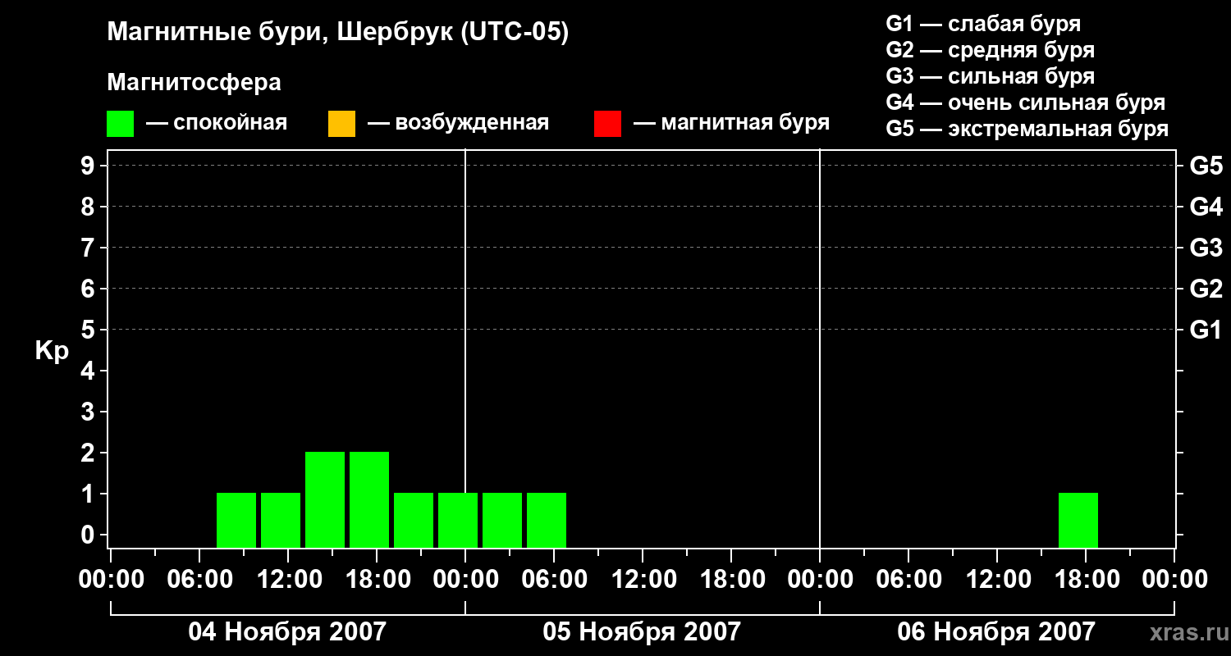1231x656 pixels.
Task: Click the G4 label on right axis
Action: (1206, 207)
